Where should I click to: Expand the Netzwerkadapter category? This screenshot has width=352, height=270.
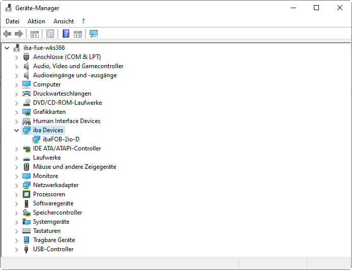coord(16,185)
